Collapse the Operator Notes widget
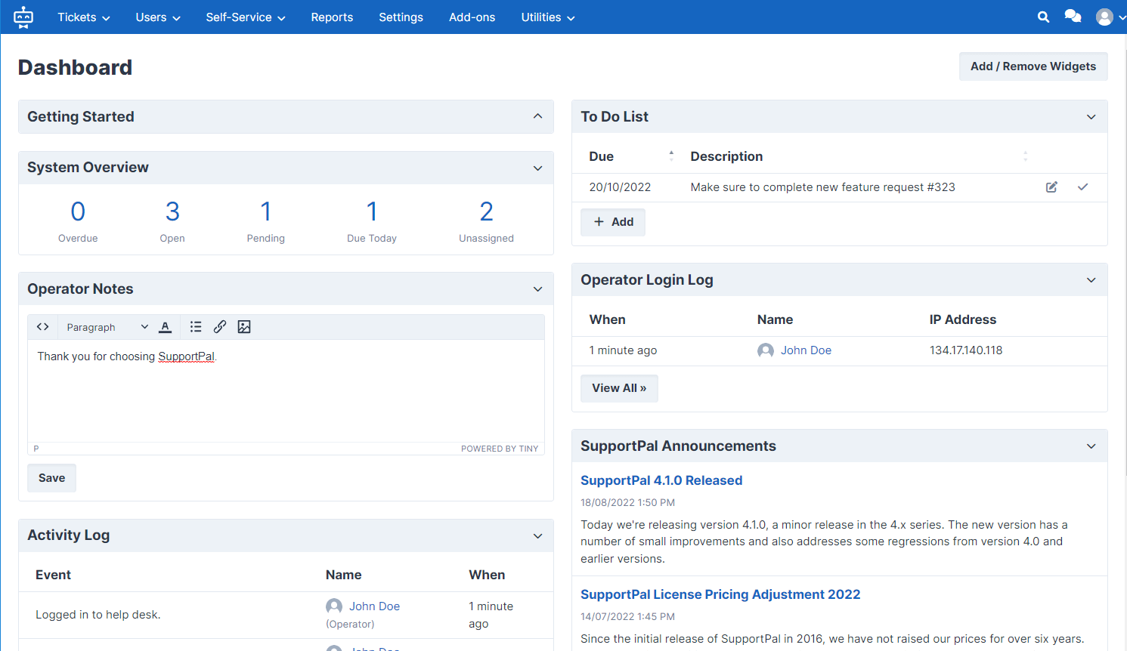The height and width of the screenshot is (651, 1127). click(537, 289)
